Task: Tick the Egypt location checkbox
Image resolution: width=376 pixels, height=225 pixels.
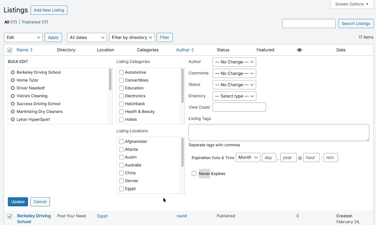Action: tap(121, 189)
